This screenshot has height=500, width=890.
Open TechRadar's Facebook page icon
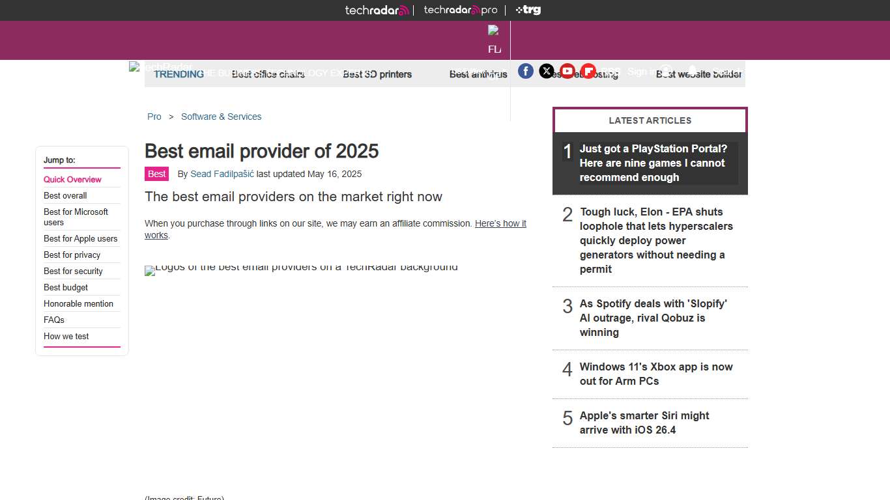(526, 71)
